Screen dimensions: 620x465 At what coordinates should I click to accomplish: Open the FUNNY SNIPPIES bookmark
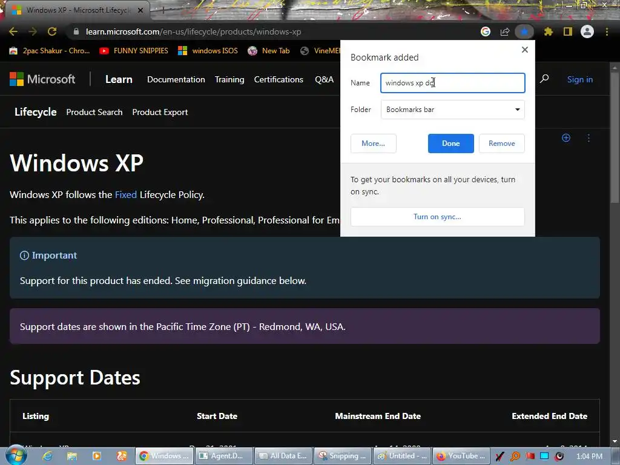(x=134, y=51)
